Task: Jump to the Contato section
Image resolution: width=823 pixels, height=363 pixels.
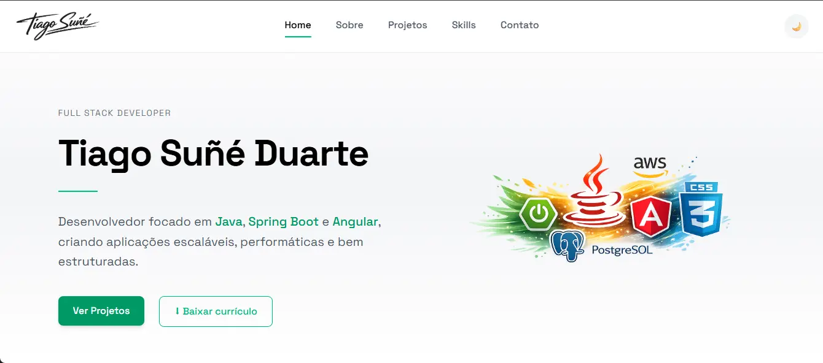Action: [520, 25]
